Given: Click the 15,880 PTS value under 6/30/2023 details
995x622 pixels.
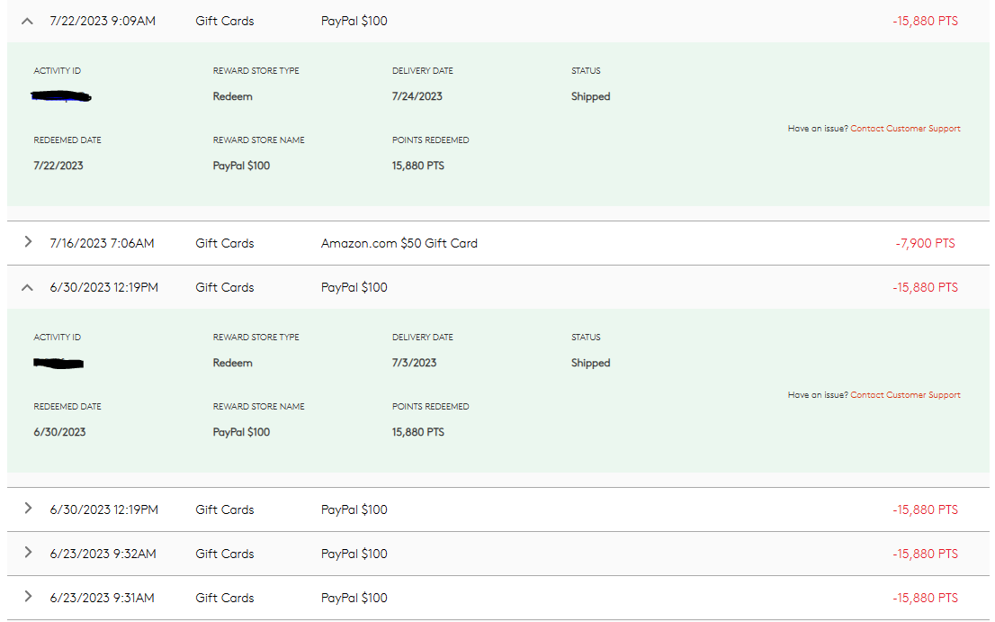Looking at the screenshot, I should pos(417,432).
